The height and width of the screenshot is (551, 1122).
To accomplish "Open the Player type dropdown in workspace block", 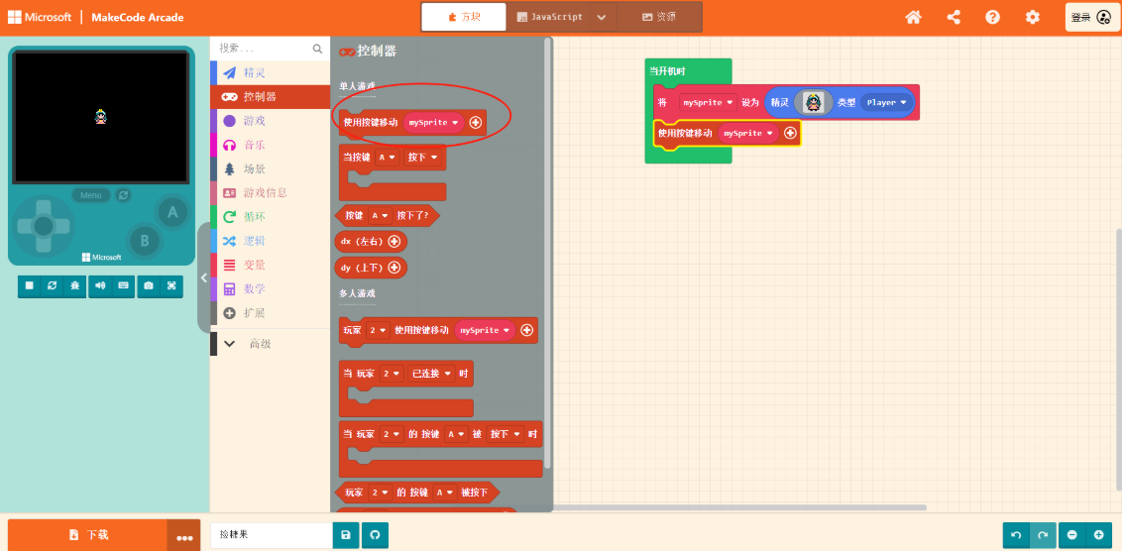I will pos(886,102).
